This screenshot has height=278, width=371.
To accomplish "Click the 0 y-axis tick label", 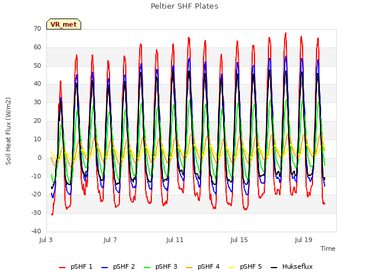I will coord(39,158).
